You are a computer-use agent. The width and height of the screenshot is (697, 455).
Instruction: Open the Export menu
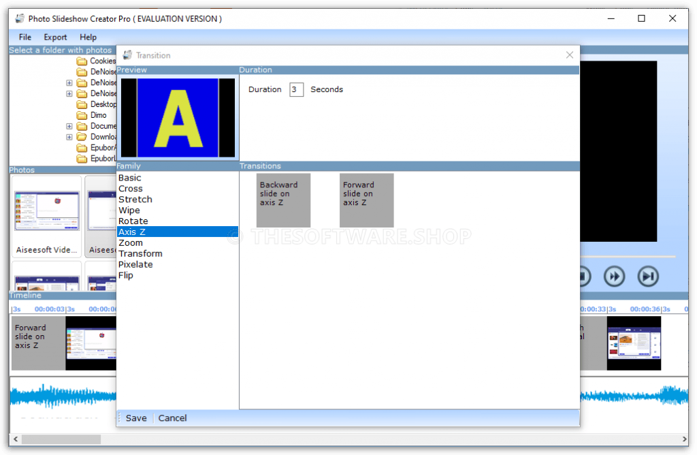coord(55,37)
